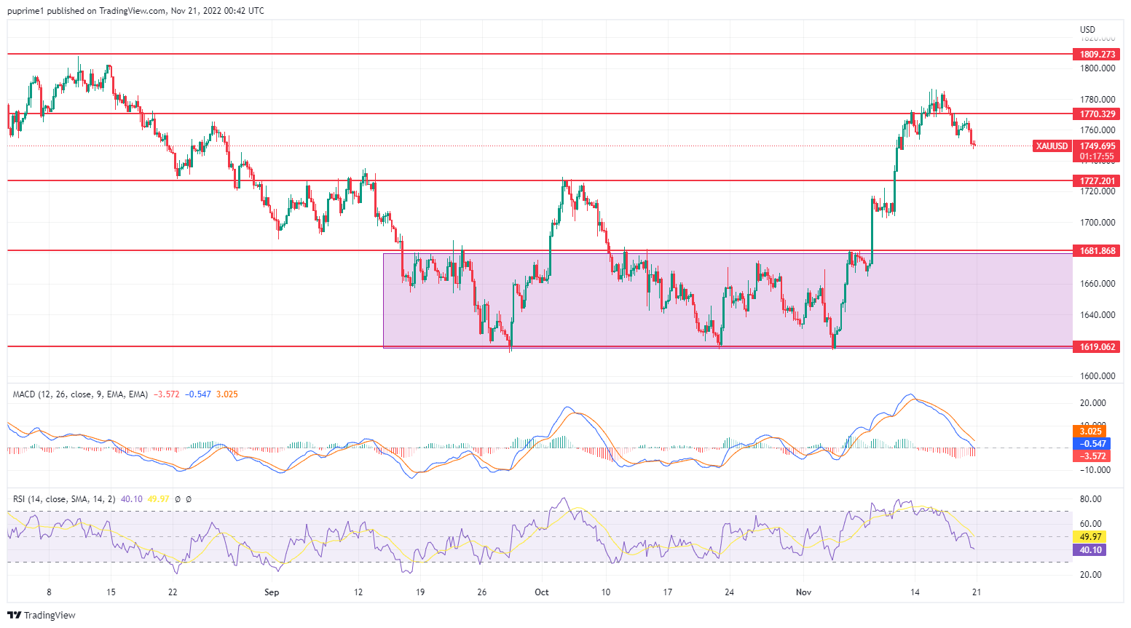Click the 1640.000 price axis tick

click(1097, 315)
